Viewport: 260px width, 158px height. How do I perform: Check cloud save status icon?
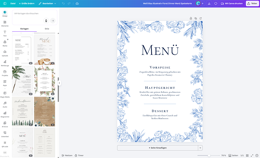coord(77,4)
